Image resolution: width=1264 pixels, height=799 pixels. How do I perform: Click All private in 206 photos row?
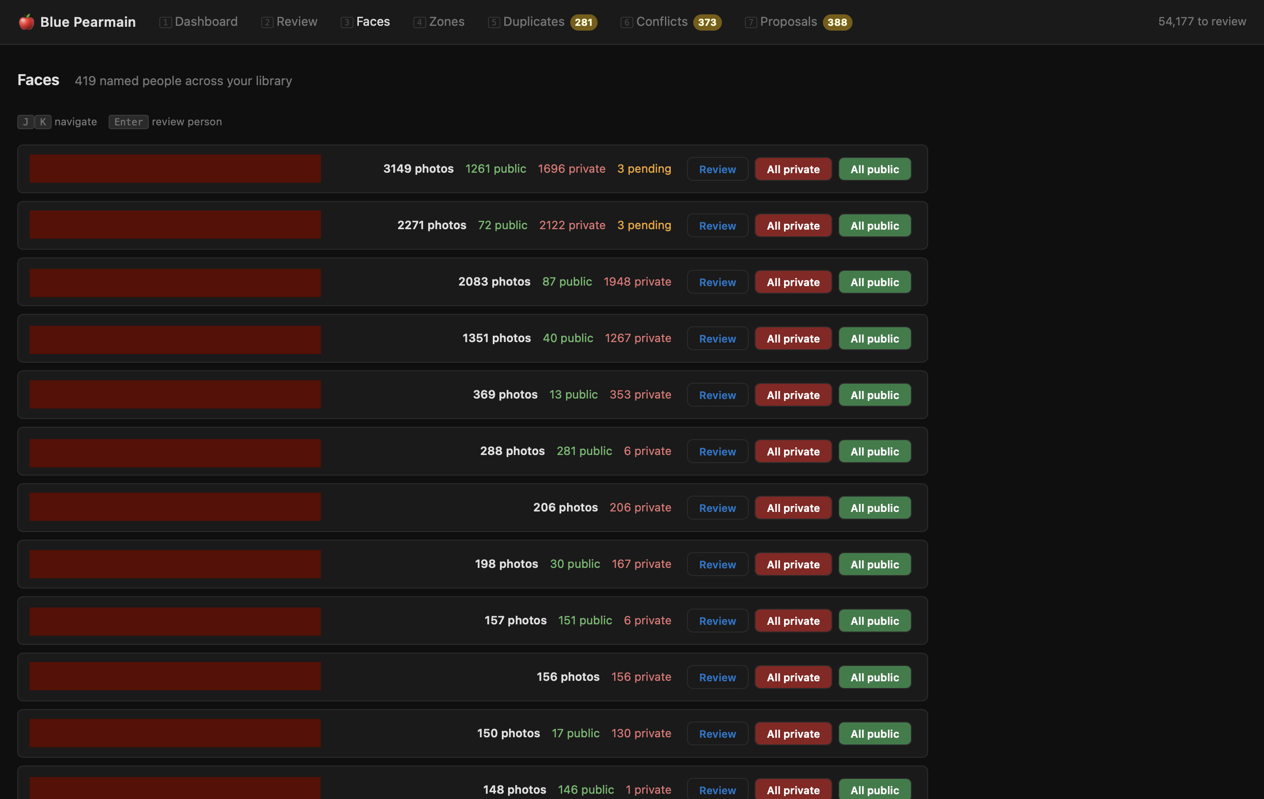(793, 508)
